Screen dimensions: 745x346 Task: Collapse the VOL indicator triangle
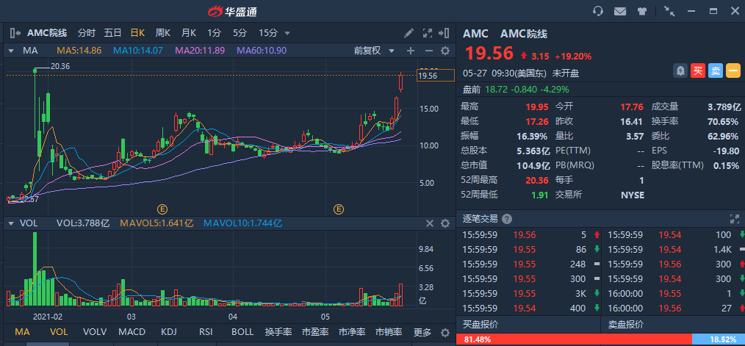coord(10,223)
